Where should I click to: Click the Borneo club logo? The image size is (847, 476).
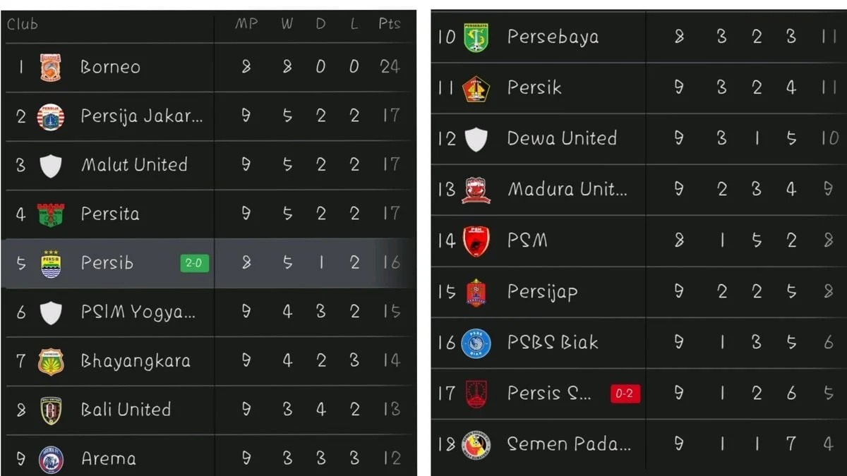[x=50, y=67]
